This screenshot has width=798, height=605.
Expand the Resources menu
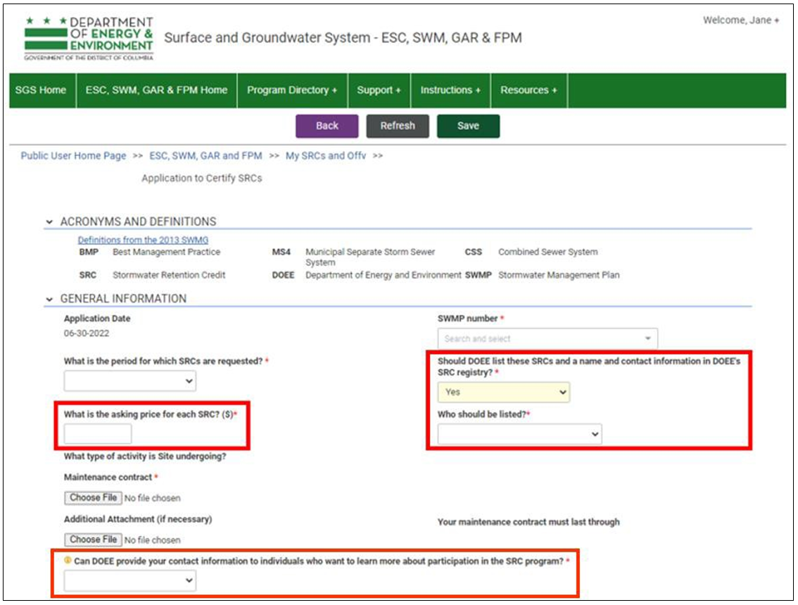(x=528, y=90)
